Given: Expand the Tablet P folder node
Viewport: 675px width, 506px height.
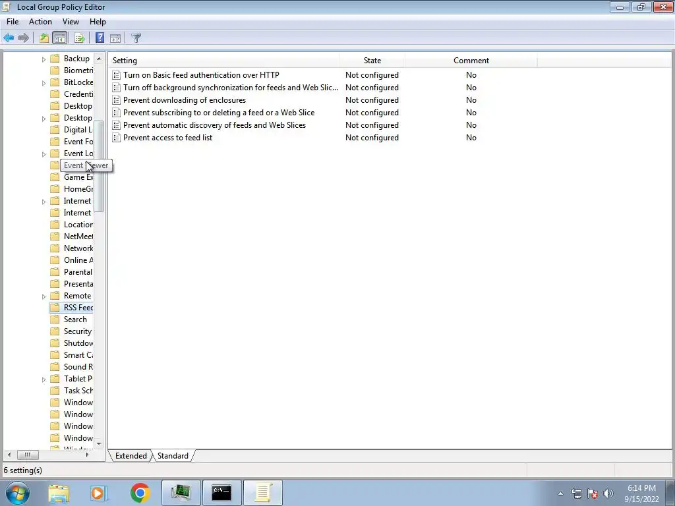Looking at the screenshot, I should 44,379.
